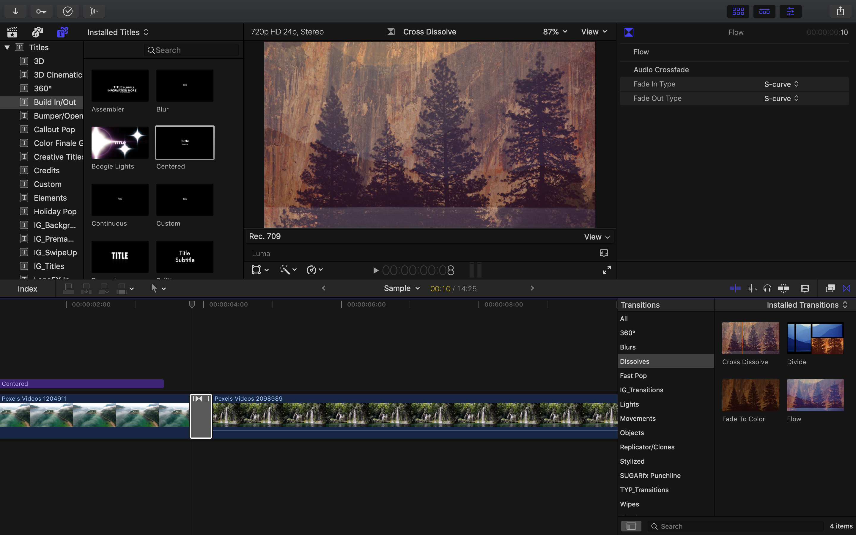The image size is (856, 535).
Task: Show the Audio Meters icon
Action: 94,11
